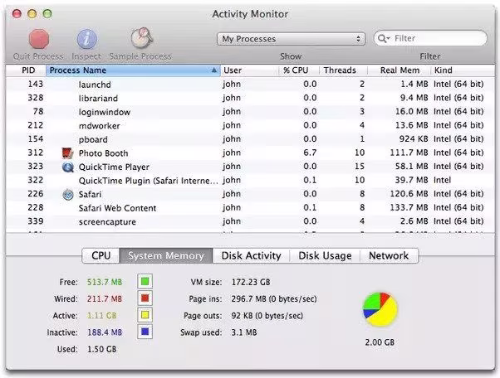Click the green zoom window button
The width and height of the screenshot is (500, 378).
click(47, 14)
